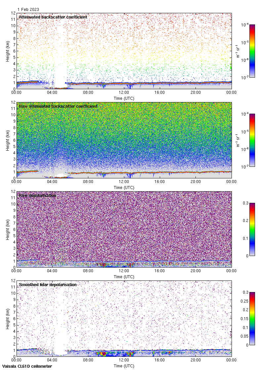The image size is (258, 370).
Task: Click the "1 Feb 2023" date label
Action: [28, 10]
